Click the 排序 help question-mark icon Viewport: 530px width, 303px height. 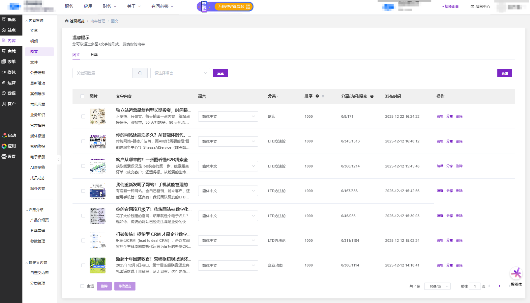(x=317, y=96)
